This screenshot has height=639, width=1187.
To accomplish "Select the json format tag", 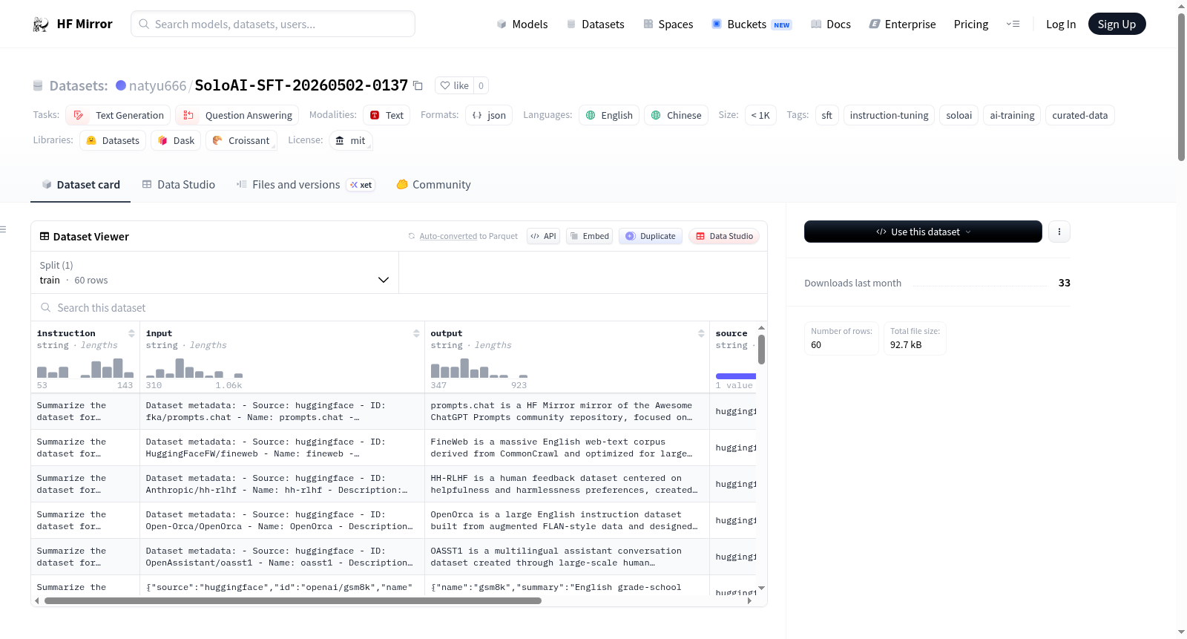I will coord(489,115).
